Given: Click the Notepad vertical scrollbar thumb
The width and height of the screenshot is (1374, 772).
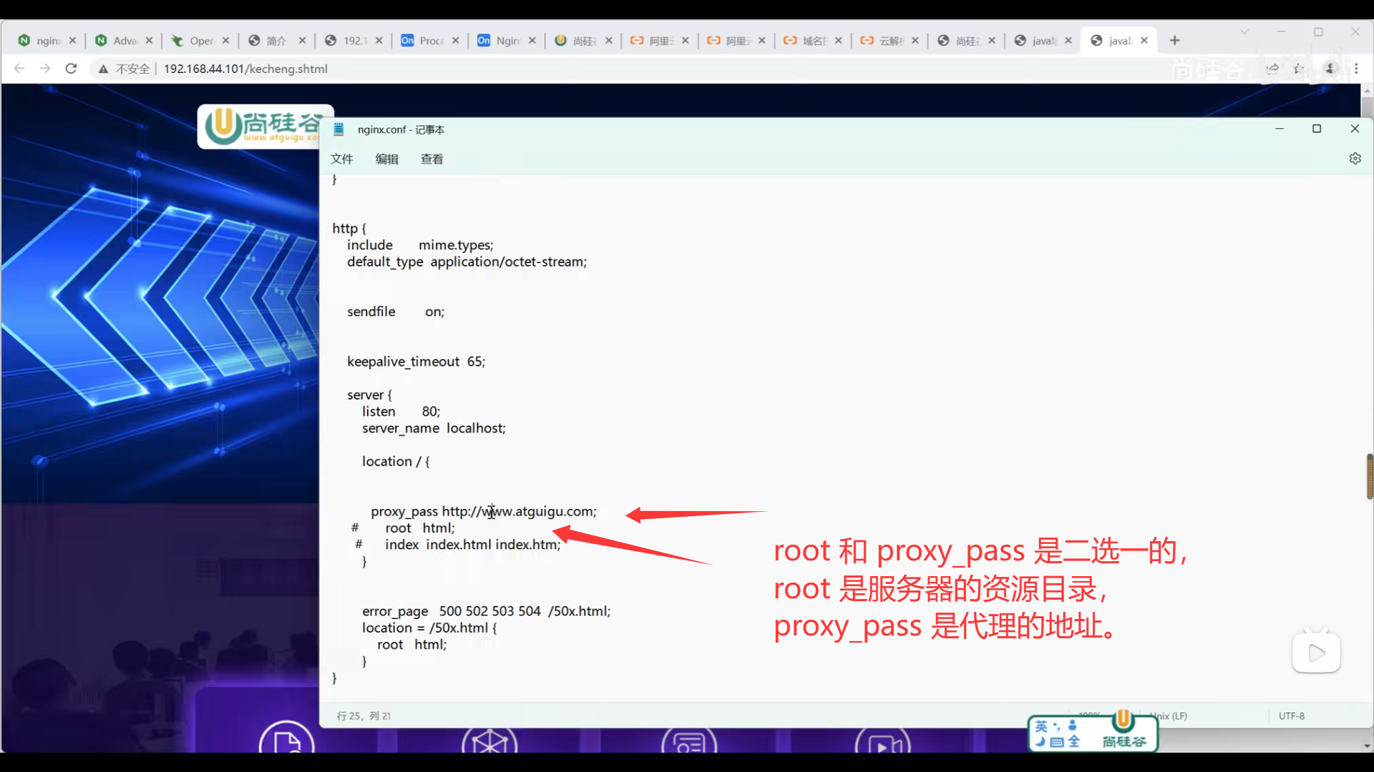Looking at the screenshot, I should click(x=1369, y=476).
